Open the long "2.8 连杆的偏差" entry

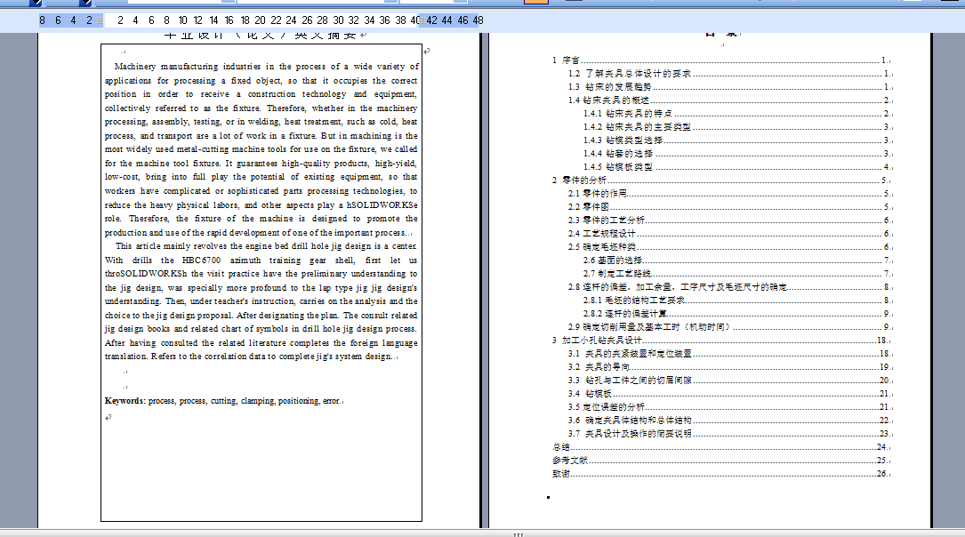tap(728, 287)
